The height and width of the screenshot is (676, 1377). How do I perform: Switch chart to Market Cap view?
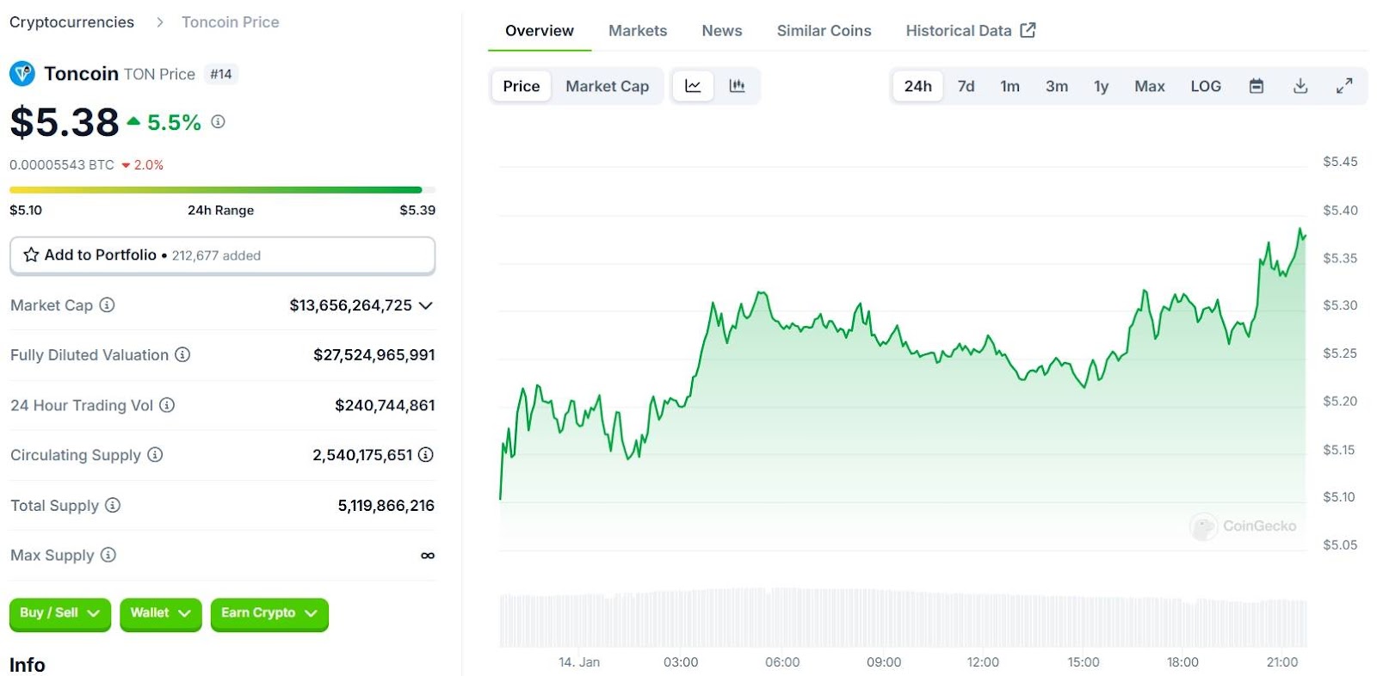point(608,86)
